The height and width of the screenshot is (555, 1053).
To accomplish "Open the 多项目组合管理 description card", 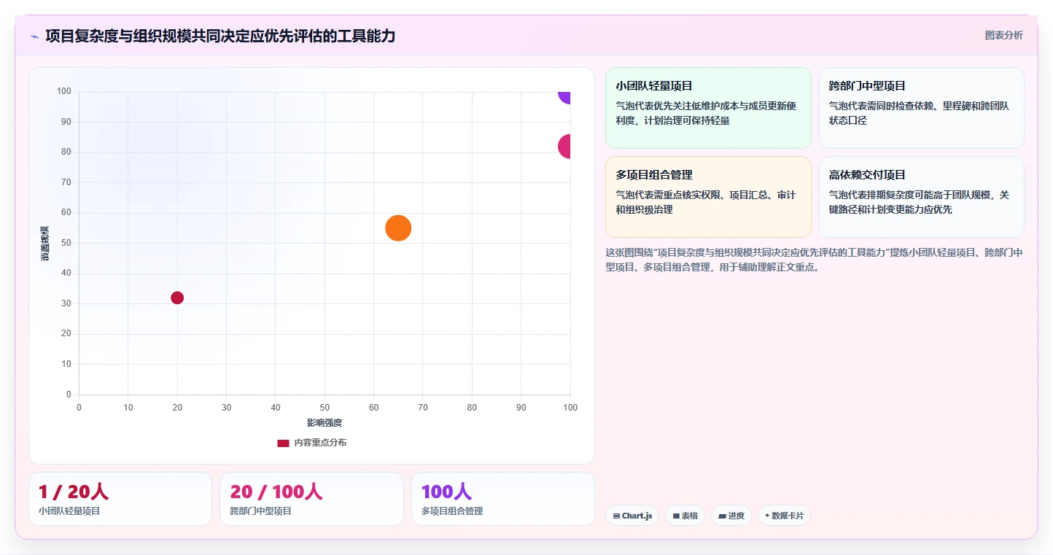I will (708, 197).
